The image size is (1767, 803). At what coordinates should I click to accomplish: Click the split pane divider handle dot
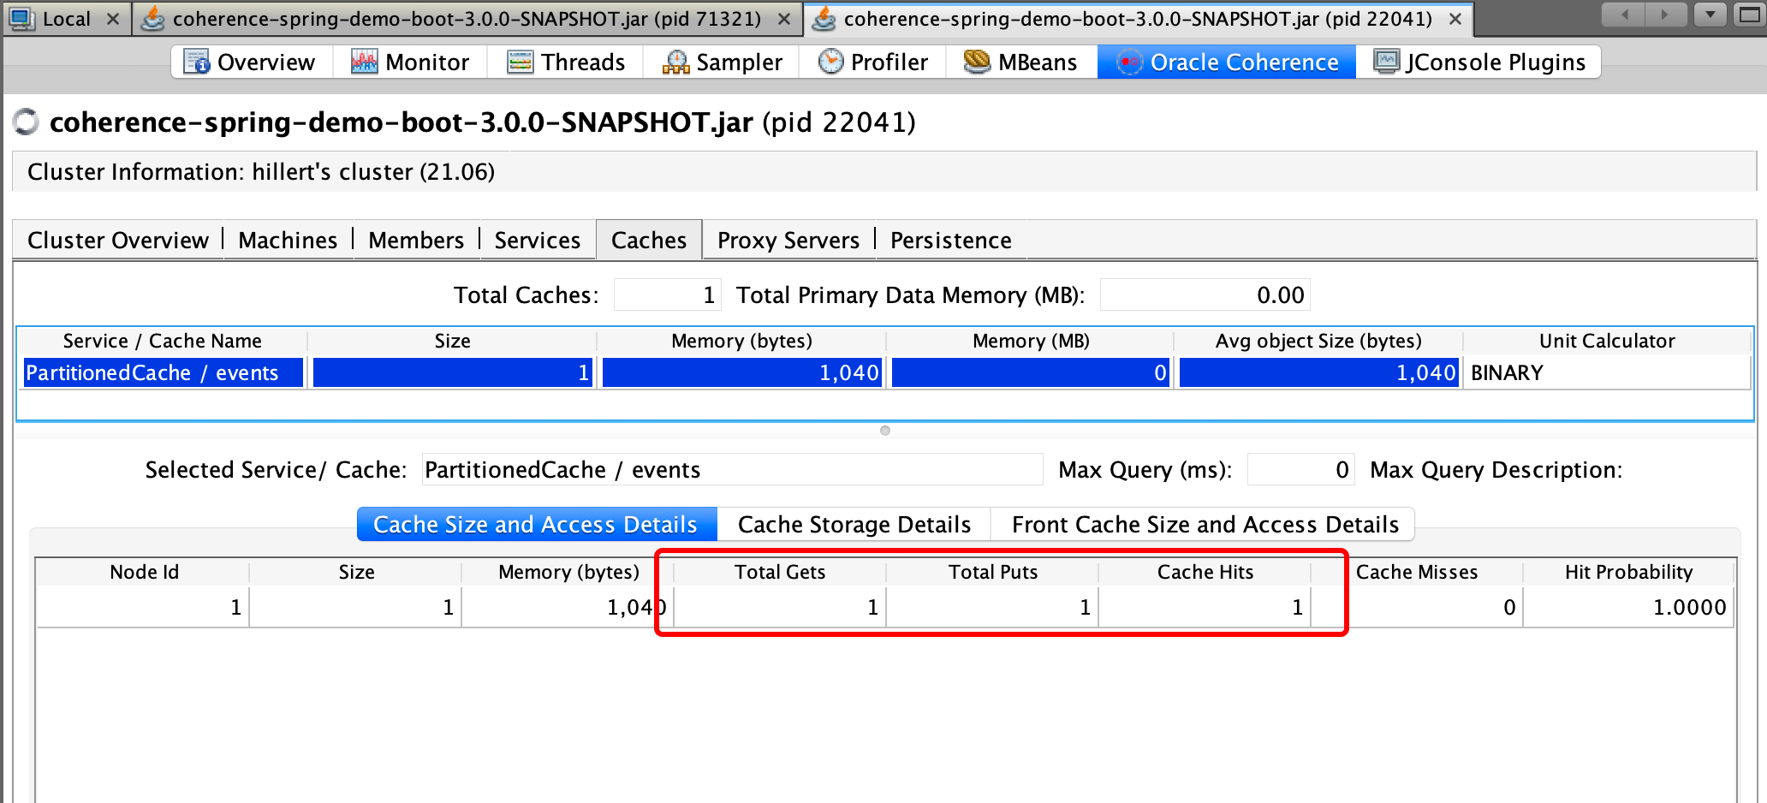[x=885, y=431]
